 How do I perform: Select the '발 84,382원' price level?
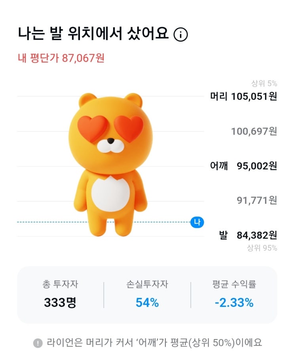coord(248,236)
